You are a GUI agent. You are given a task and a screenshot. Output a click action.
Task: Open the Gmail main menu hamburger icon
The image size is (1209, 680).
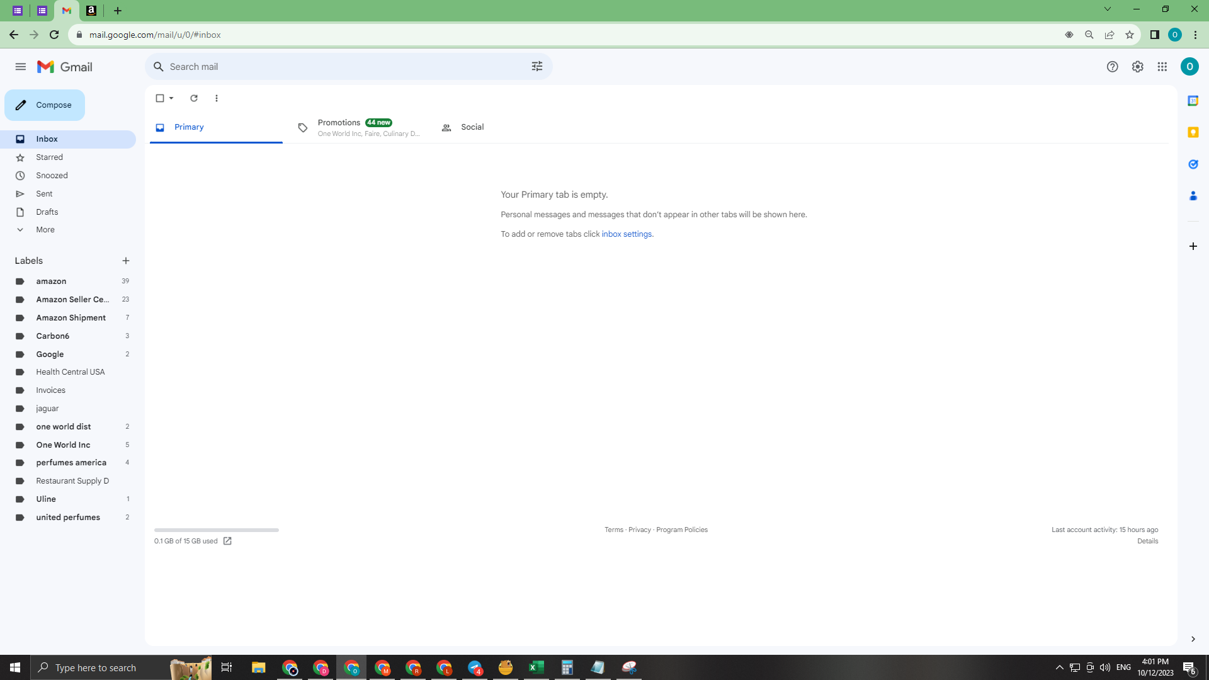coord(21,67)
